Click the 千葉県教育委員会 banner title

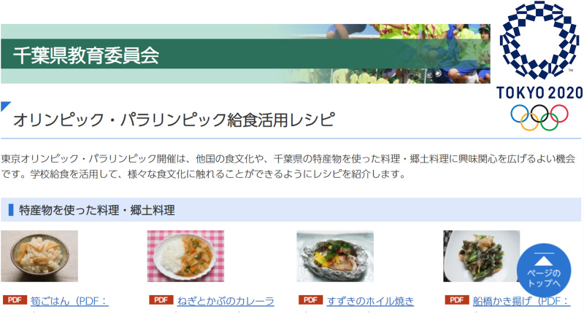click(x=86, y=55)
